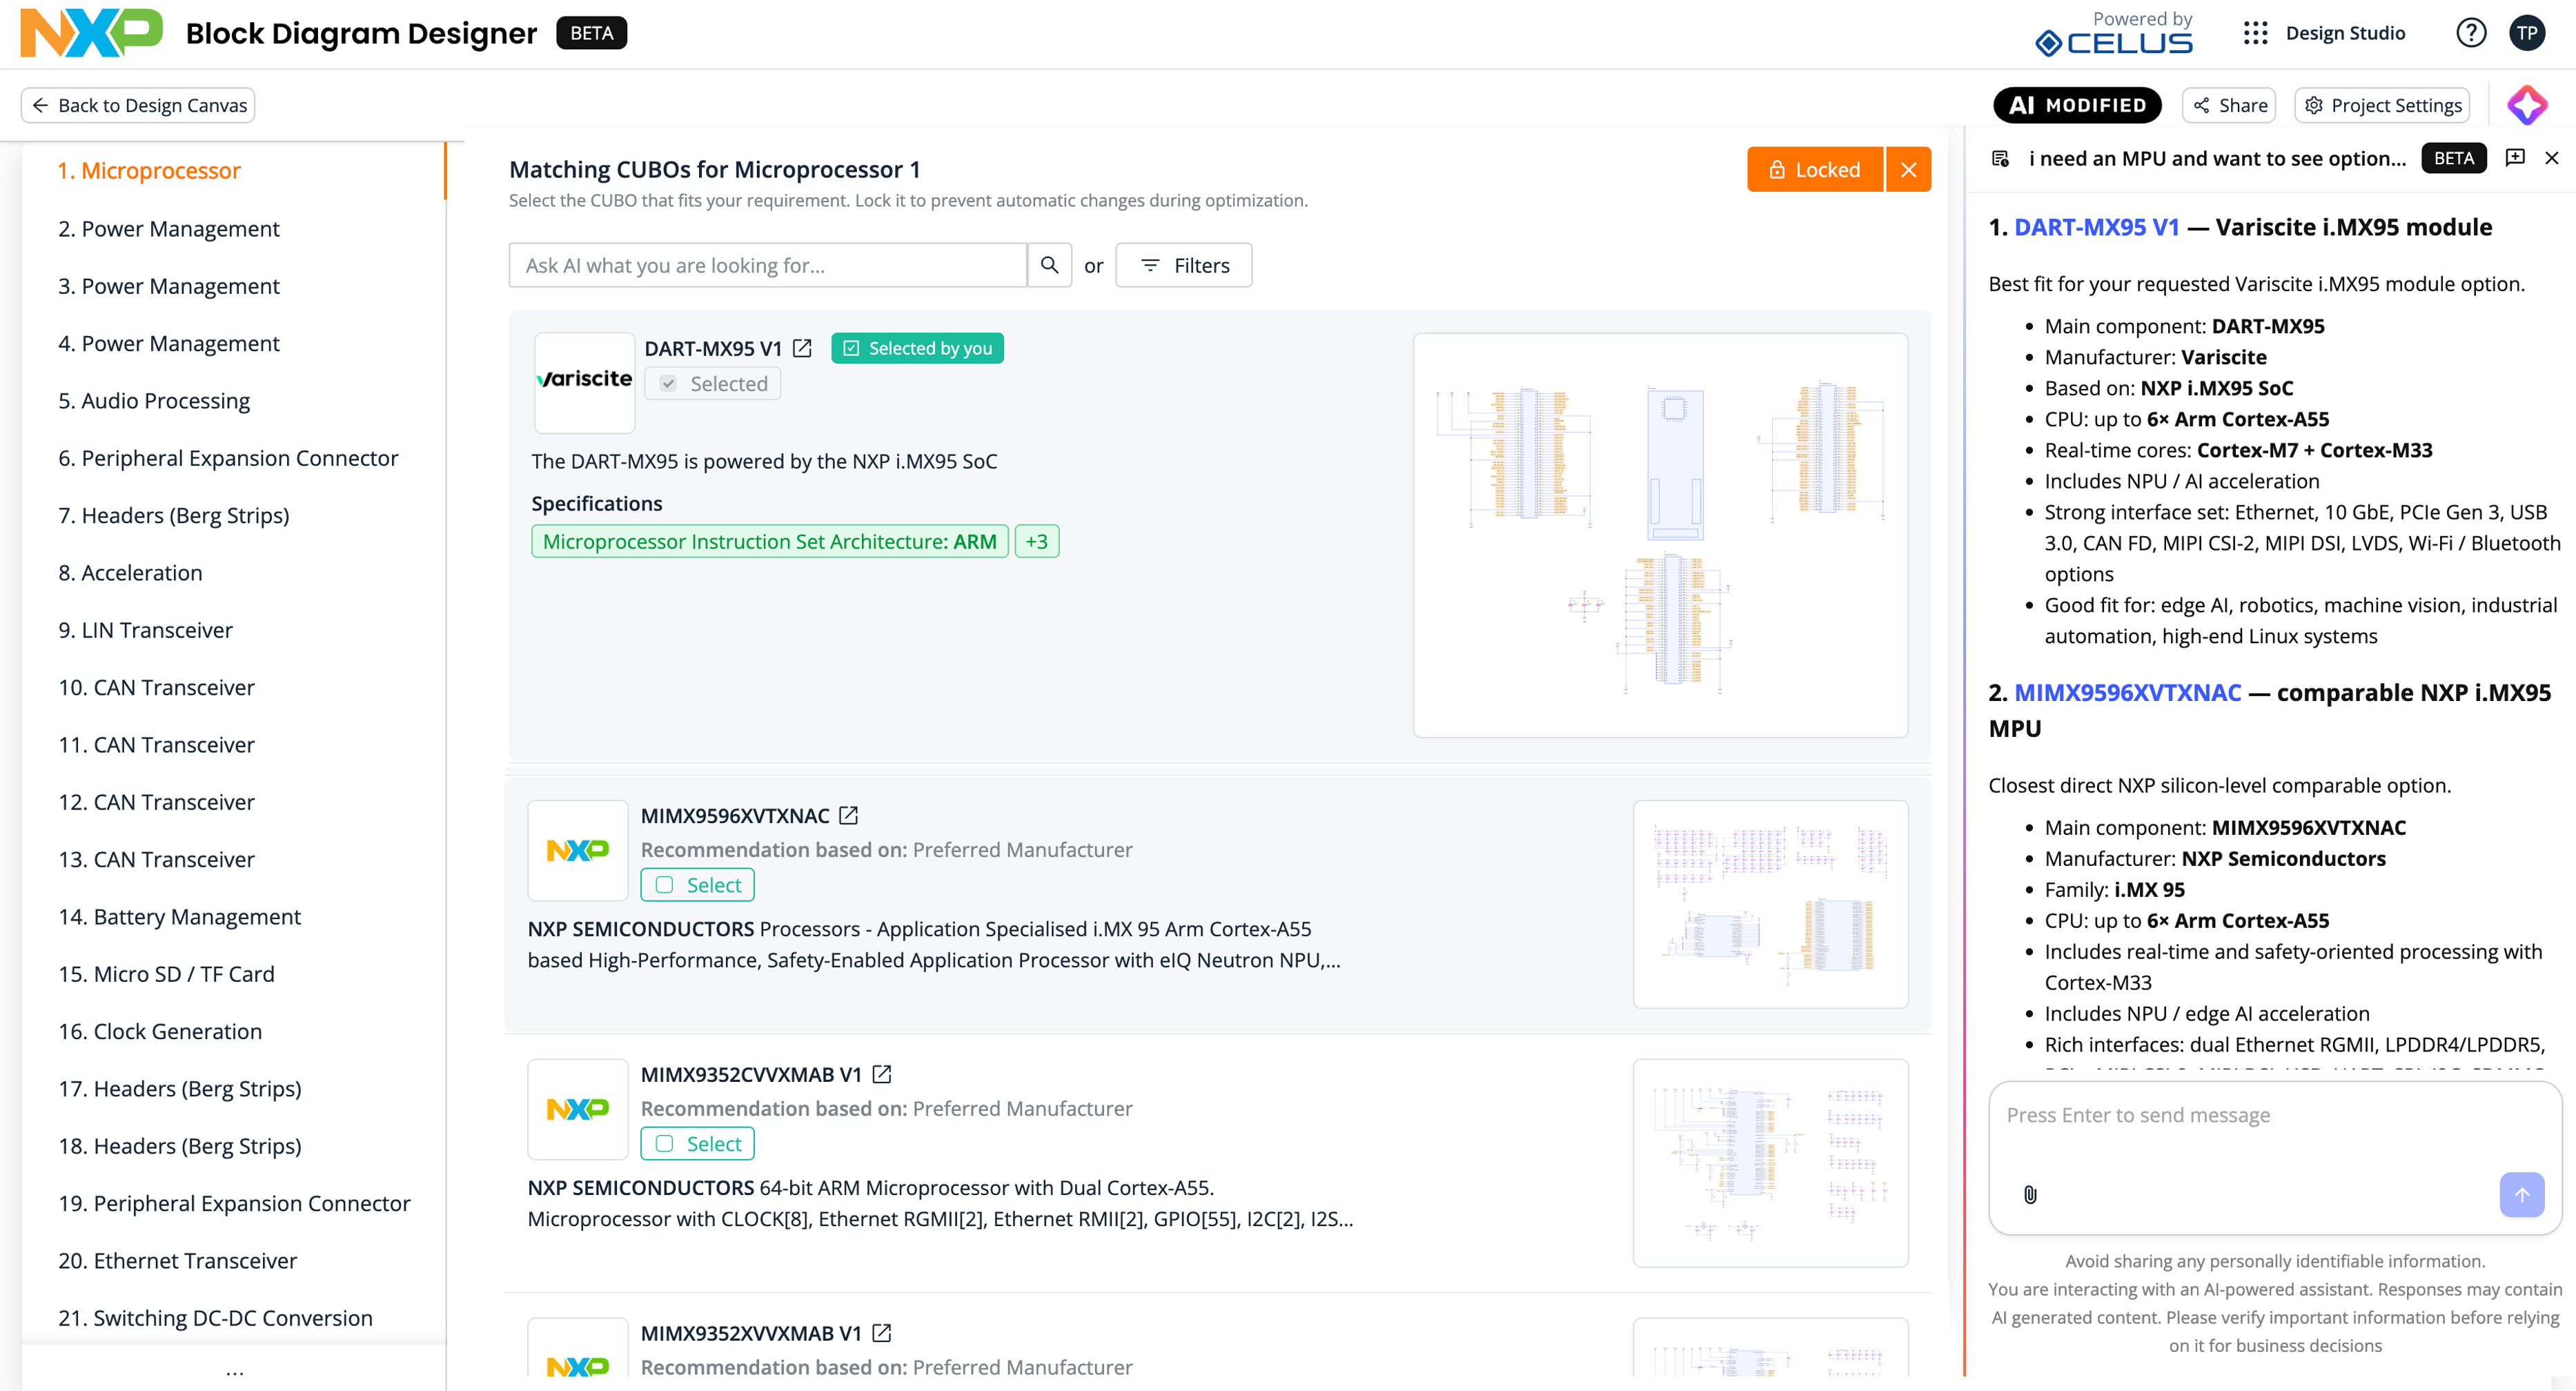The width and height of the screenshot is (2576, 1391).
Task: Click the NXP logo on MIMX9596XVTXNAC card
Action: pyautogui.click(x=578, y=850)
